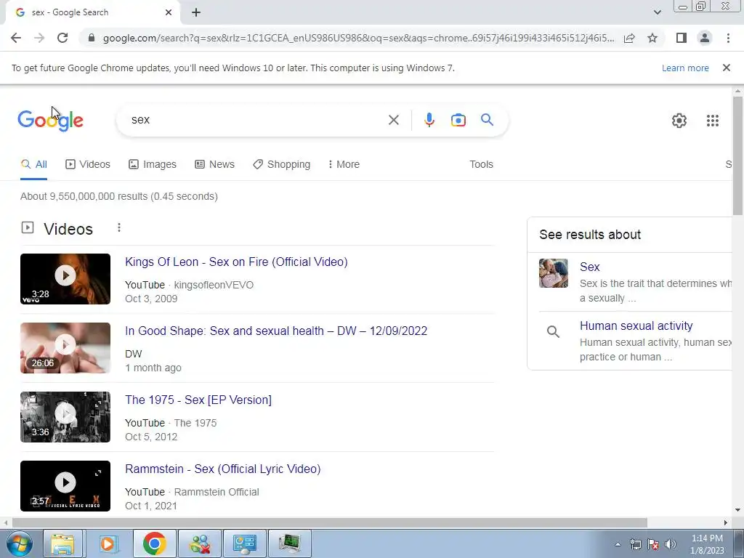This screenshot has width=744, height=558.
Task: Close the 'sex - Google Search' tab
Action: pyautogui.click(x=169, y=13)
